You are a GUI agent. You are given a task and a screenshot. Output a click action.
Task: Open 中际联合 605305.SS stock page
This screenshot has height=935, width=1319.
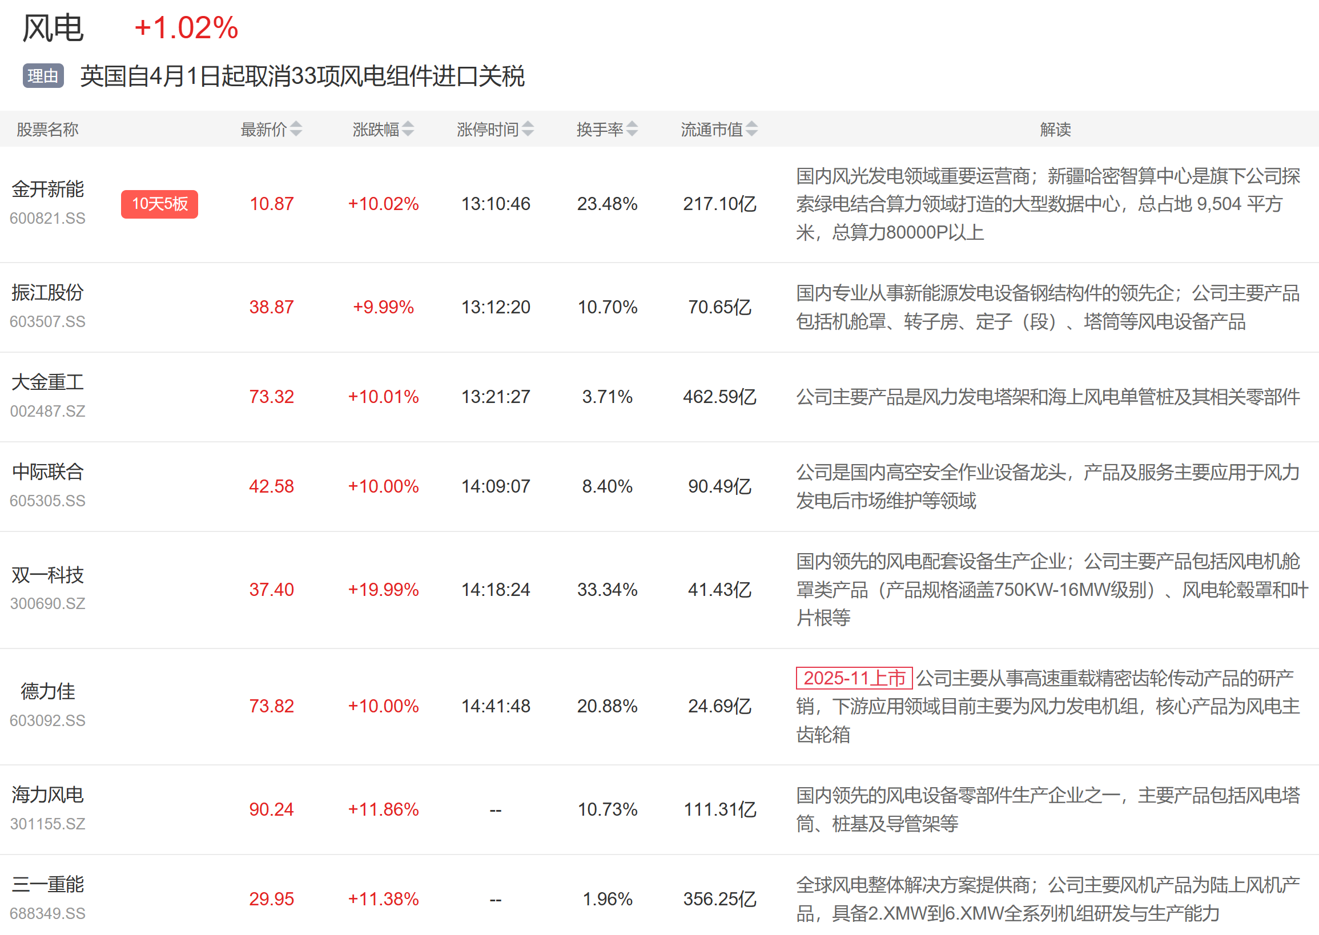click(48, 472)
